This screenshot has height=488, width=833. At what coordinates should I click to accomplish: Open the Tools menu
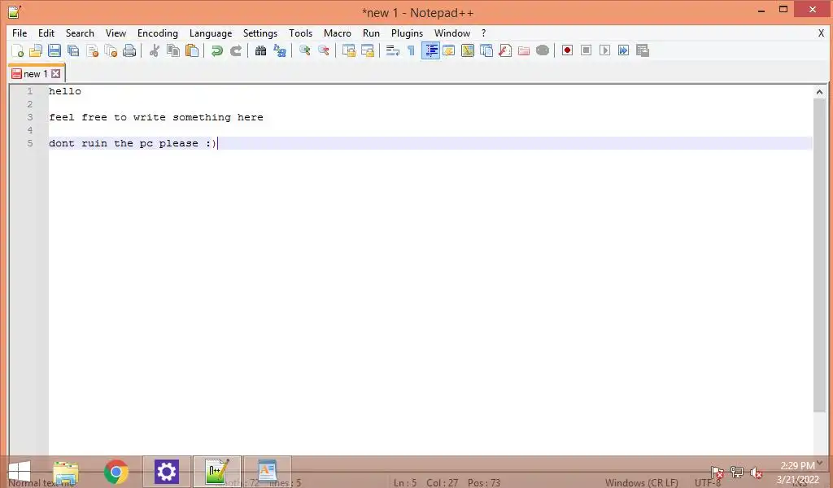tap(300, 33)
